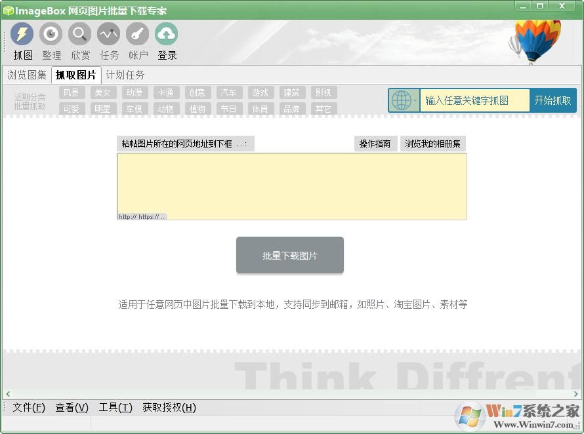The height and width of the screenshot is (434, 584).
Task: Choose the 美女 category tag
Action: pyautogui.click(x=102, y=92)
